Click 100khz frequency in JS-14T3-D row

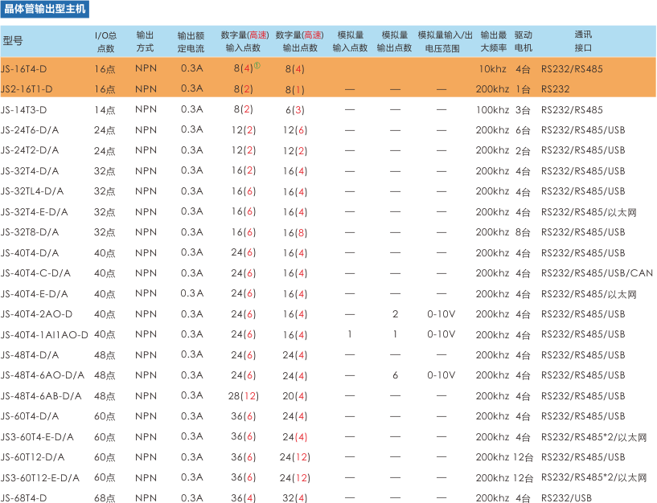click(x=492, y=110)
